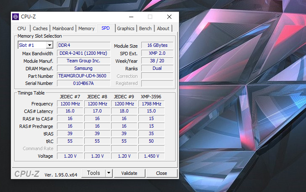The width and height of the screenshot is (306, 192).
Task: Click the XMP-3596 column header
Action: point(151,97)
